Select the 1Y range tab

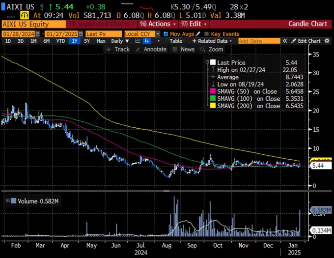tap(75, 41)
